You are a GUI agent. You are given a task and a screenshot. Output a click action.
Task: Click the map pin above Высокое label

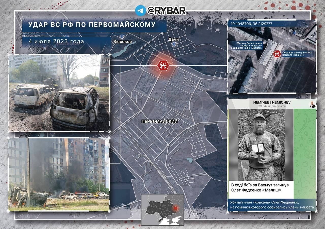coord(122,37)
